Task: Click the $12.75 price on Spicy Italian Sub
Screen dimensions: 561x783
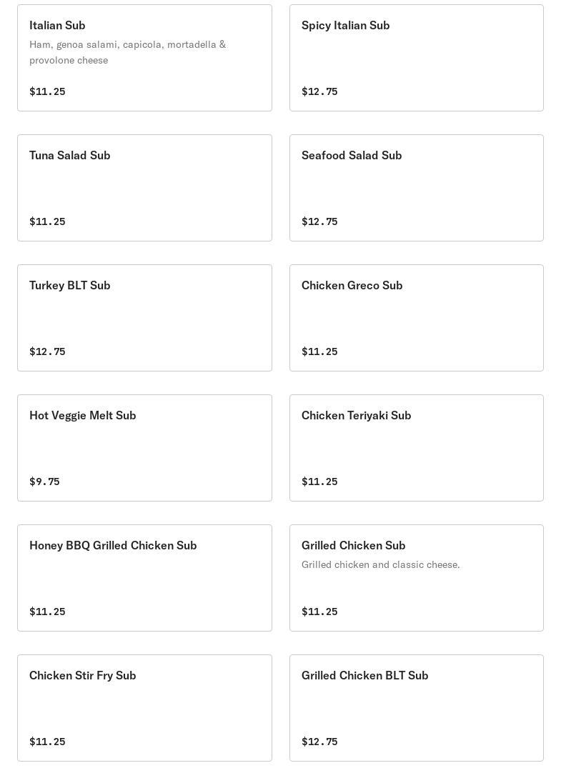Action: [319, 91]
